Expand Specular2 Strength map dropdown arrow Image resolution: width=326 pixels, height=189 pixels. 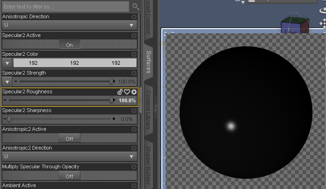pyautogui.click(x=7, y=82)
